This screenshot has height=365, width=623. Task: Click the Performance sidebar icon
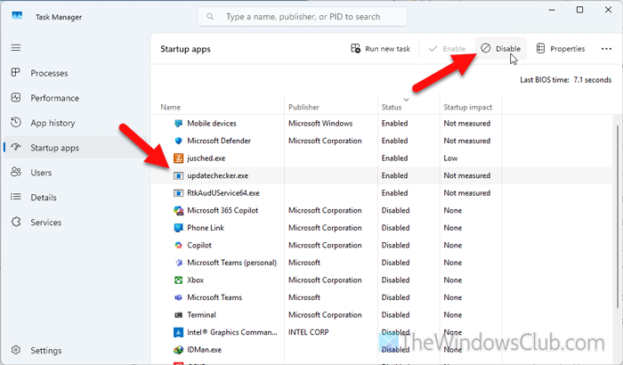[17, 98]
